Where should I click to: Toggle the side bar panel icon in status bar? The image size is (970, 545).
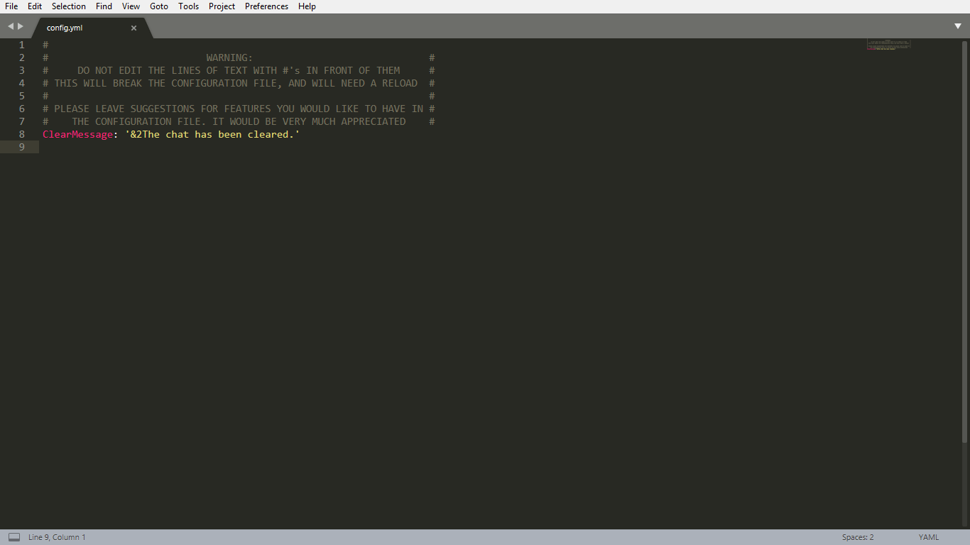(x=14, y=537)
